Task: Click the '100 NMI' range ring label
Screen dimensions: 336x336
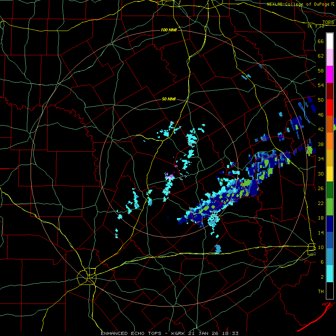Action: click(x=169, y=30)
